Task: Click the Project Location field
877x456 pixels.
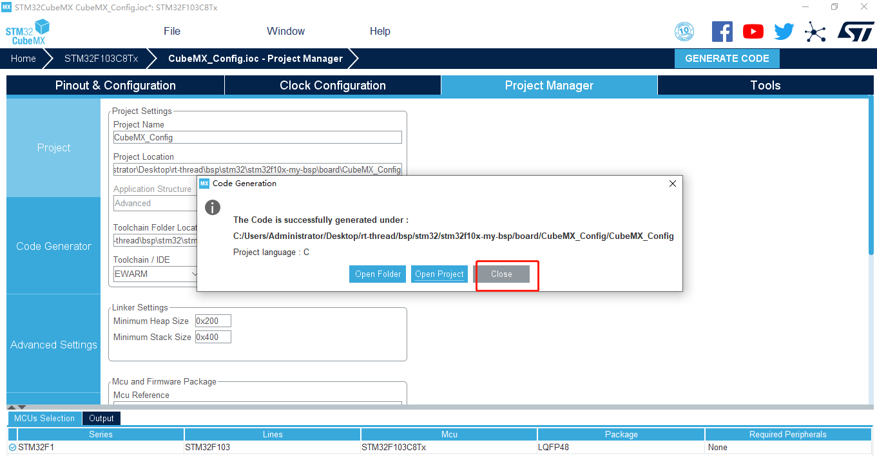Action: 258,169
